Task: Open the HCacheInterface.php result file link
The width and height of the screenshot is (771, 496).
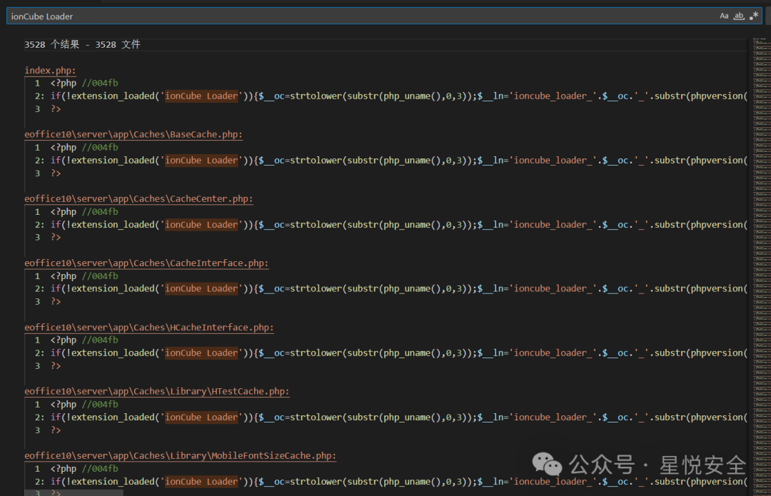Action: click(149, 328)
